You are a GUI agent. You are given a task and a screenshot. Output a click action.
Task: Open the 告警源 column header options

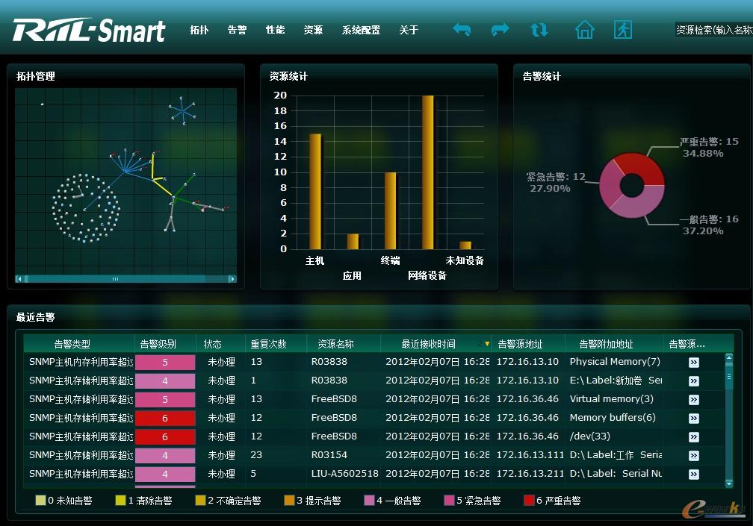pos(687,343)
